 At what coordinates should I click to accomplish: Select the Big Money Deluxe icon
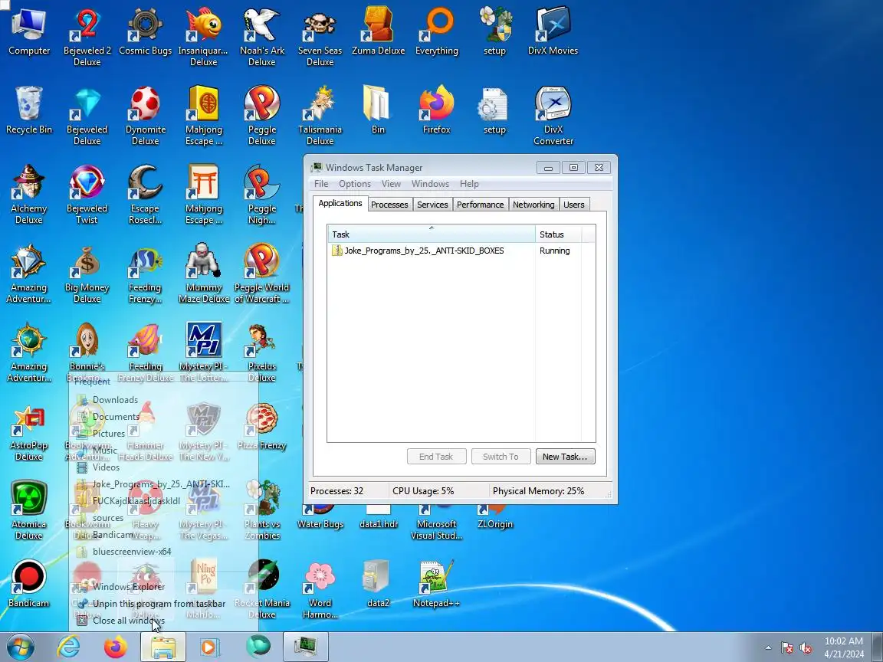coord(87,273)
